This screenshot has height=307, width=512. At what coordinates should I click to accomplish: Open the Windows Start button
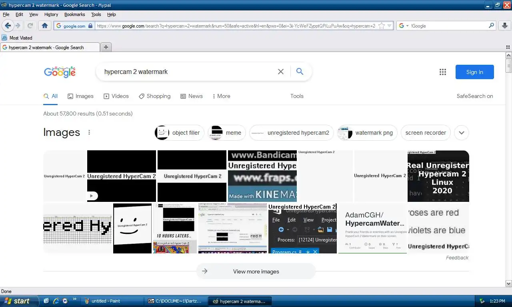pos(19,301)
